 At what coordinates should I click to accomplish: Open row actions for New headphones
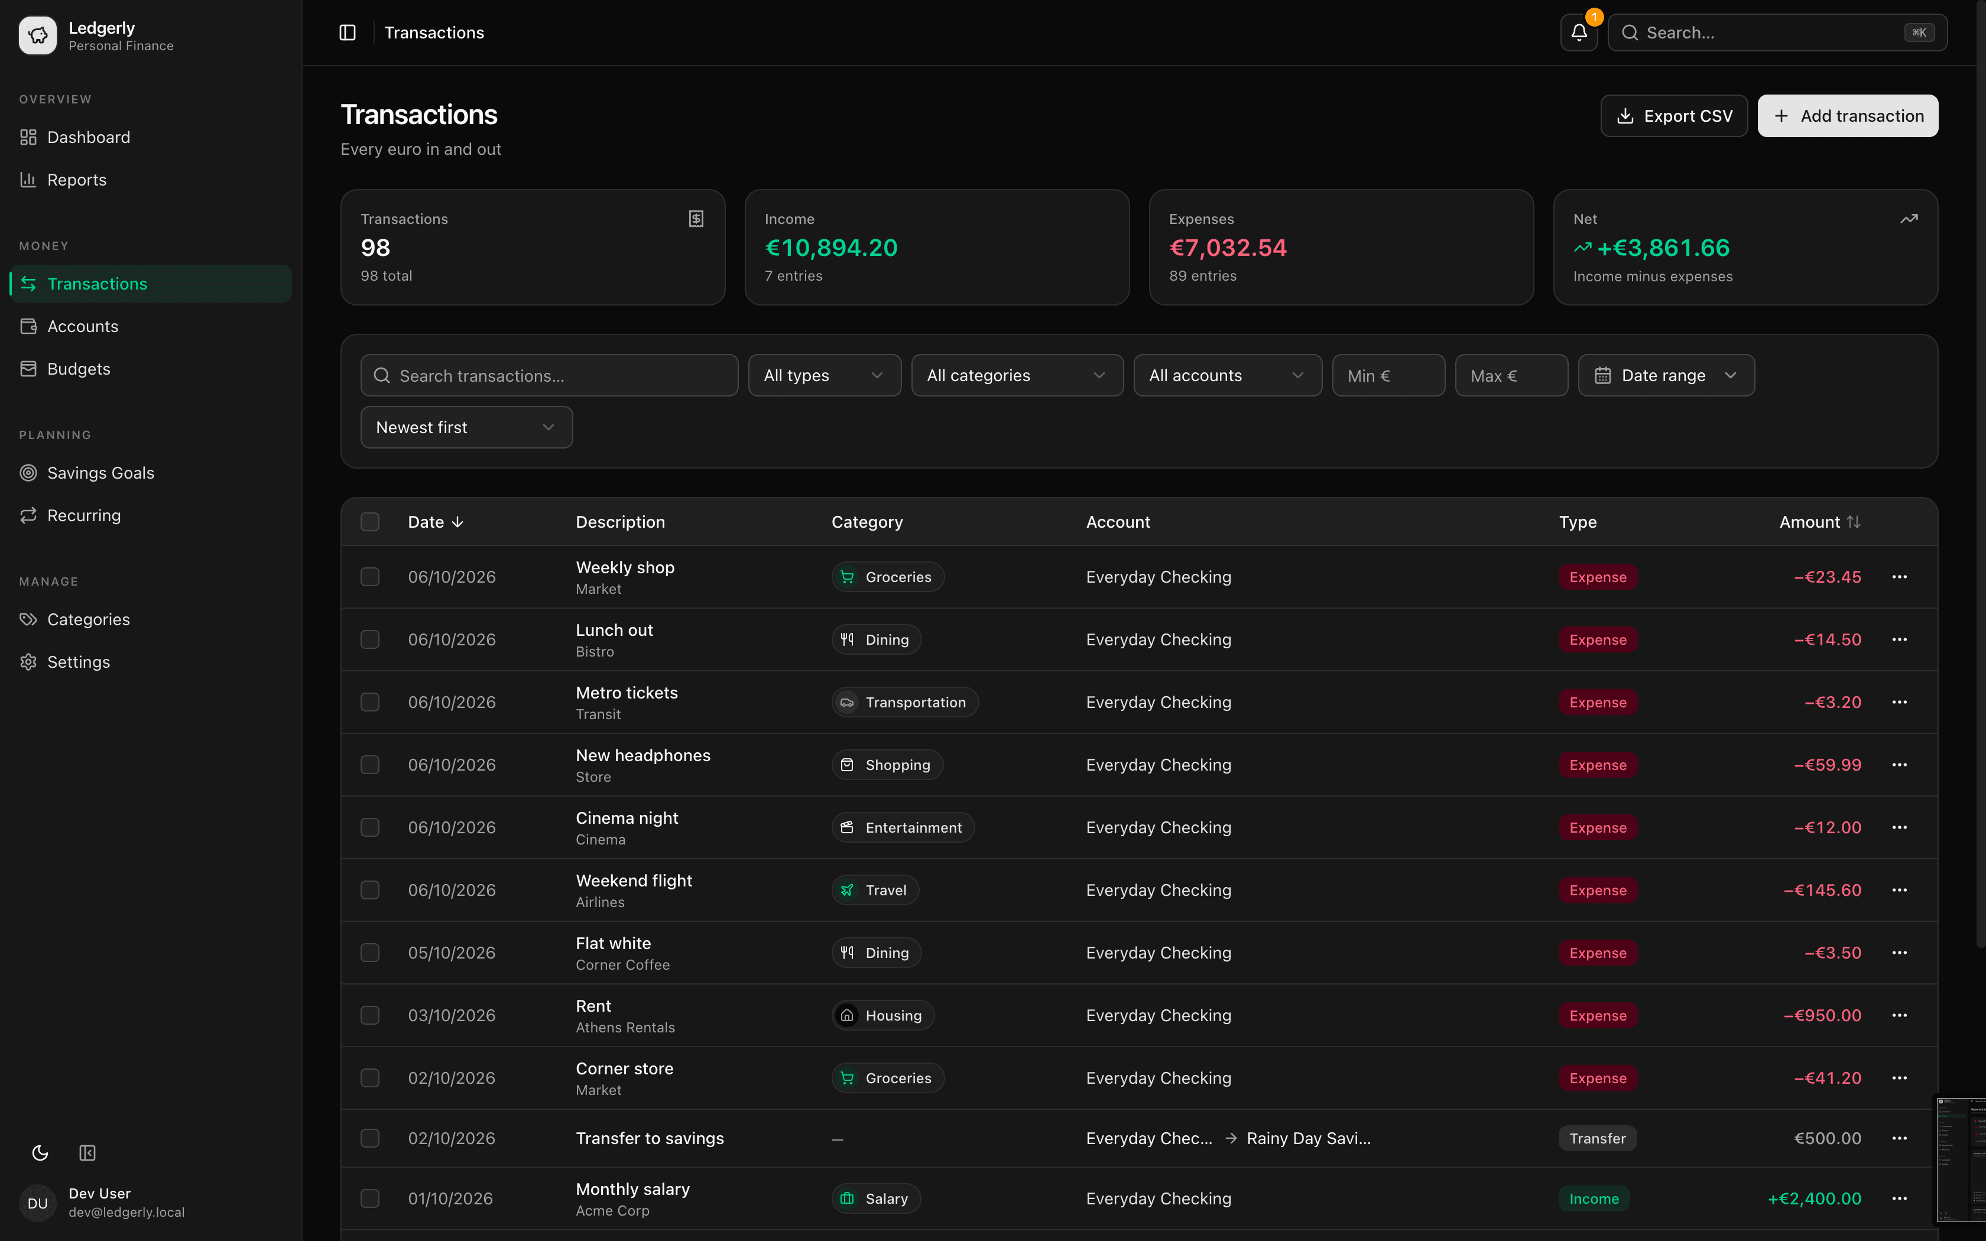tap(1899, 765)
